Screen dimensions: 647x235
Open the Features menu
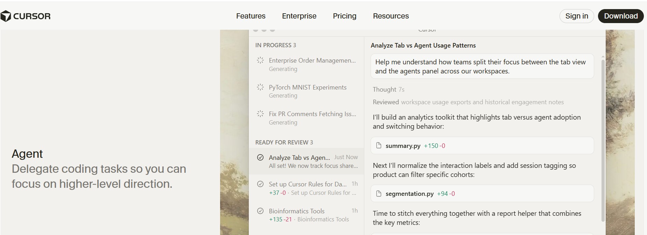[x=251, y=16]
